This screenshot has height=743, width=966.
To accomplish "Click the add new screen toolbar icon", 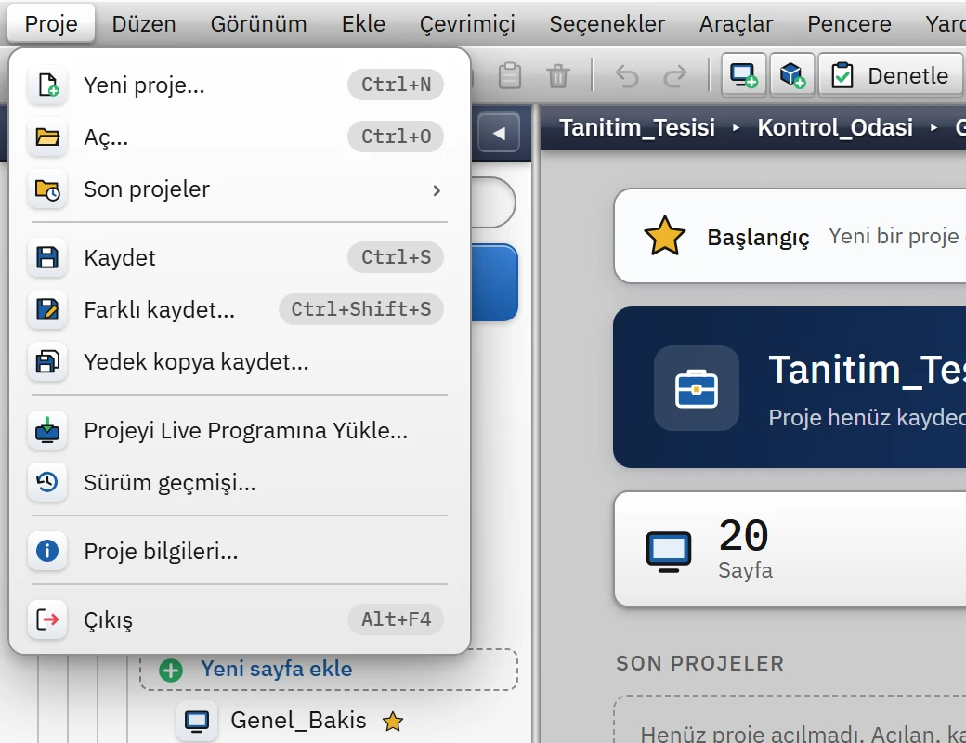I will (x=744, y=75).
